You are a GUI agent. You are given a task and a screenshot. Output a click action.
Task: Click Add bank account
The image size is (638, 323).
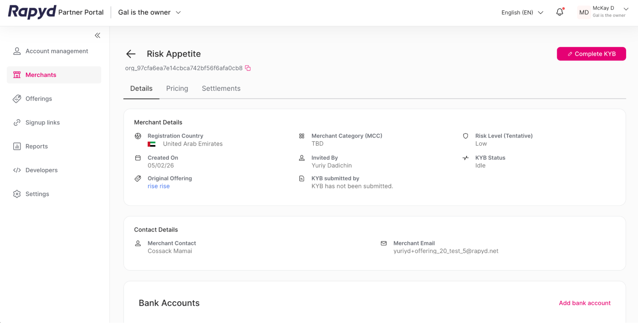tap(584, 303)
